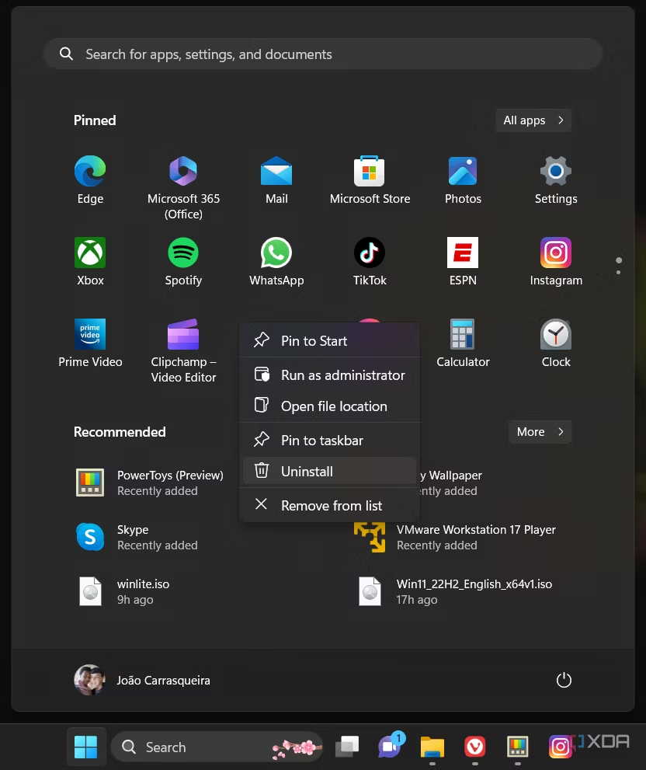Launch WhatsApp

point(276,262)
